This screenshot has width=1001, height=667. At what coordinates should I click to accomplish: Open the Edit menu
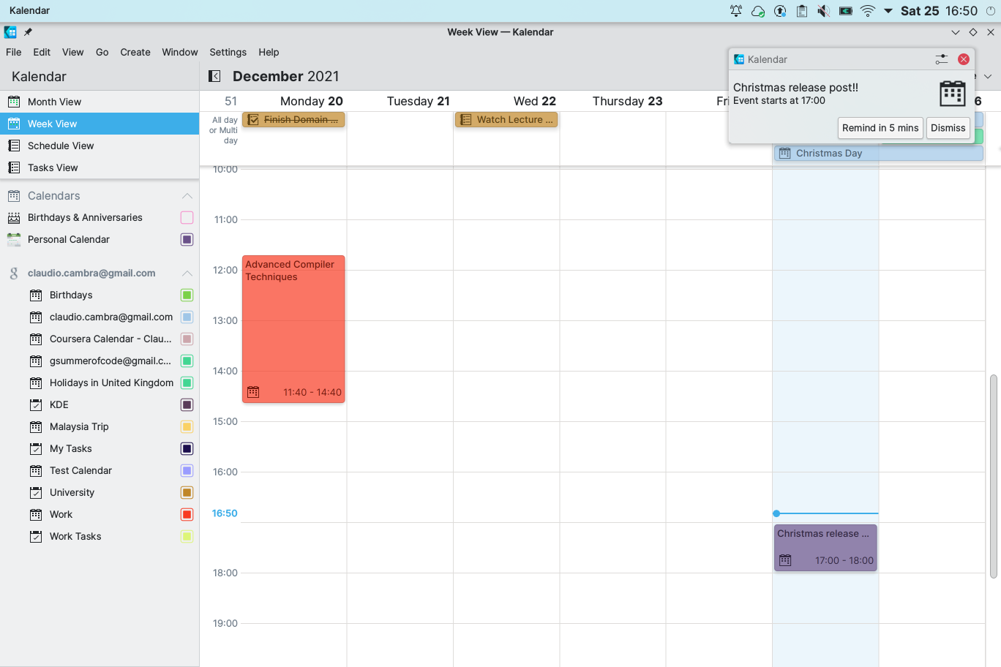pyautogui.click(x=42, y=52)
